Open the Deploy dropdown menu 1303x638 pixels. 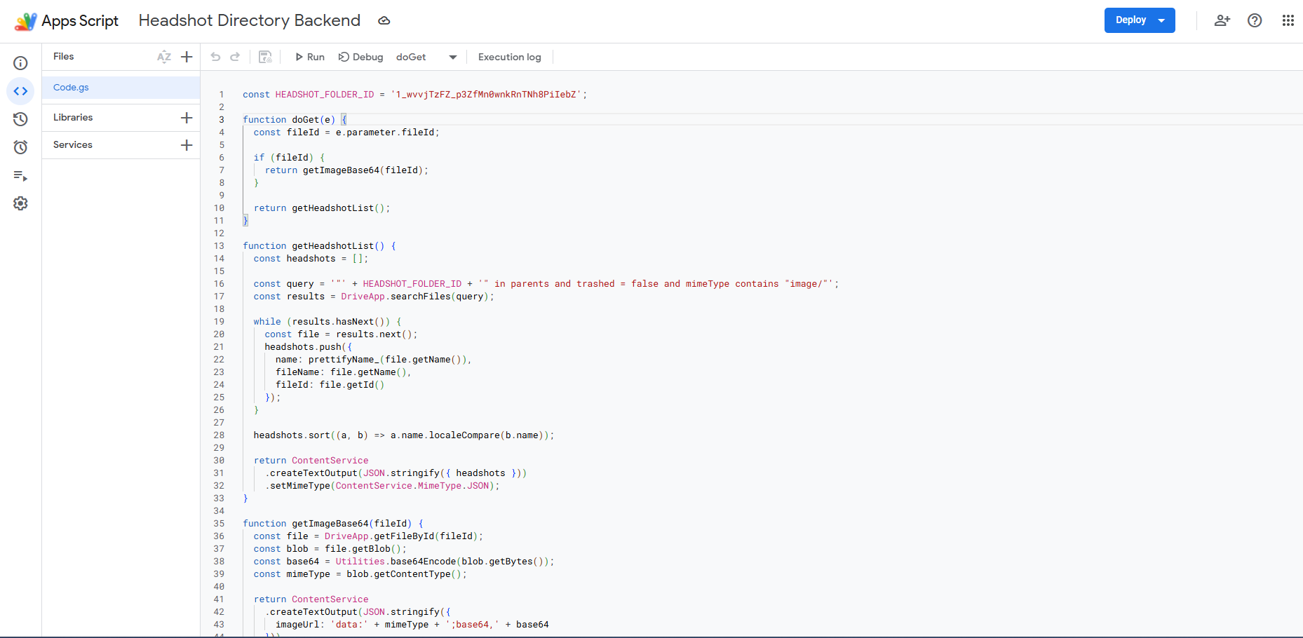(1140, 20)
